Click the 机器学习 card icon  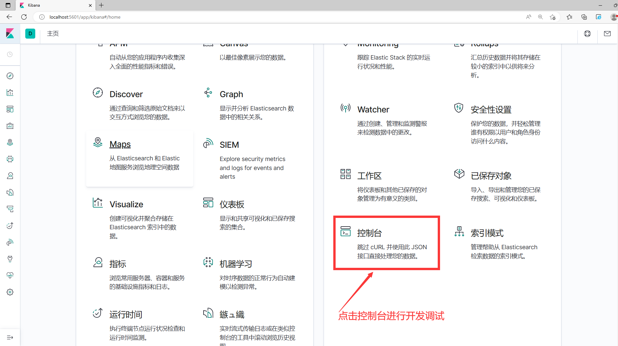tap(208, 262)
